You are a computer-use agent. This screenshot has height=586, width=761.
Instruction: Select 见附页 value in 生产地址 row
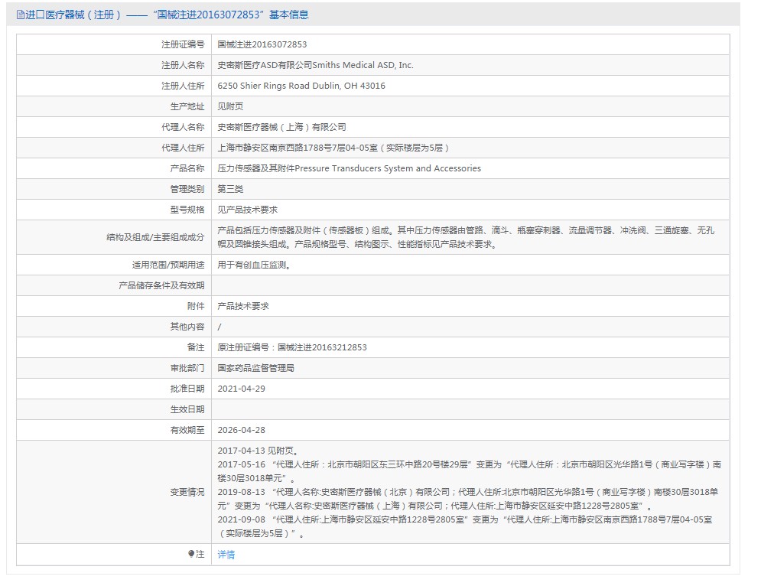coord(230,106)
